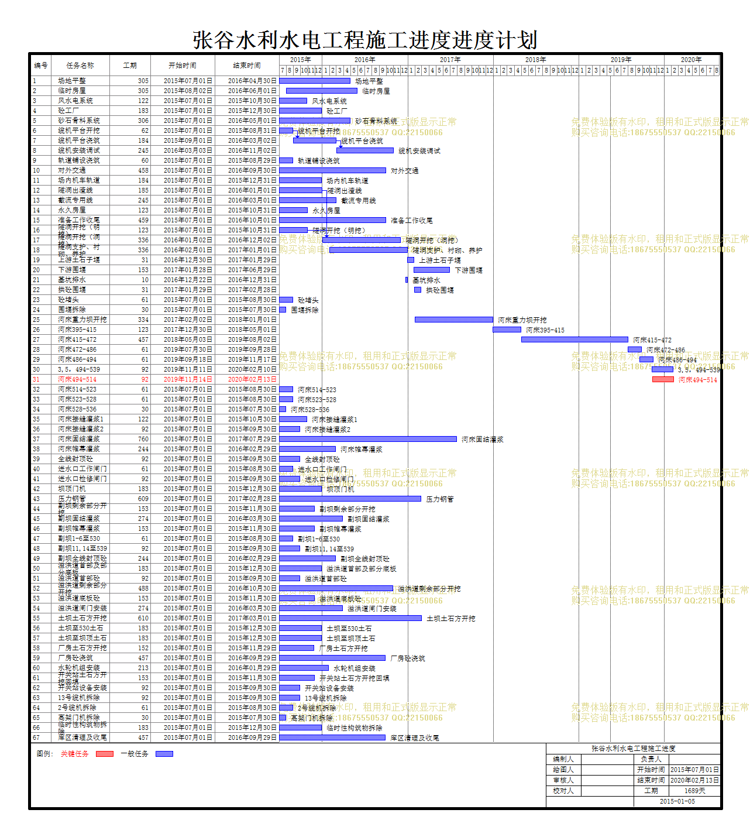
Task: Select the 2016年 label in timeline header
Action: (365, 60)
